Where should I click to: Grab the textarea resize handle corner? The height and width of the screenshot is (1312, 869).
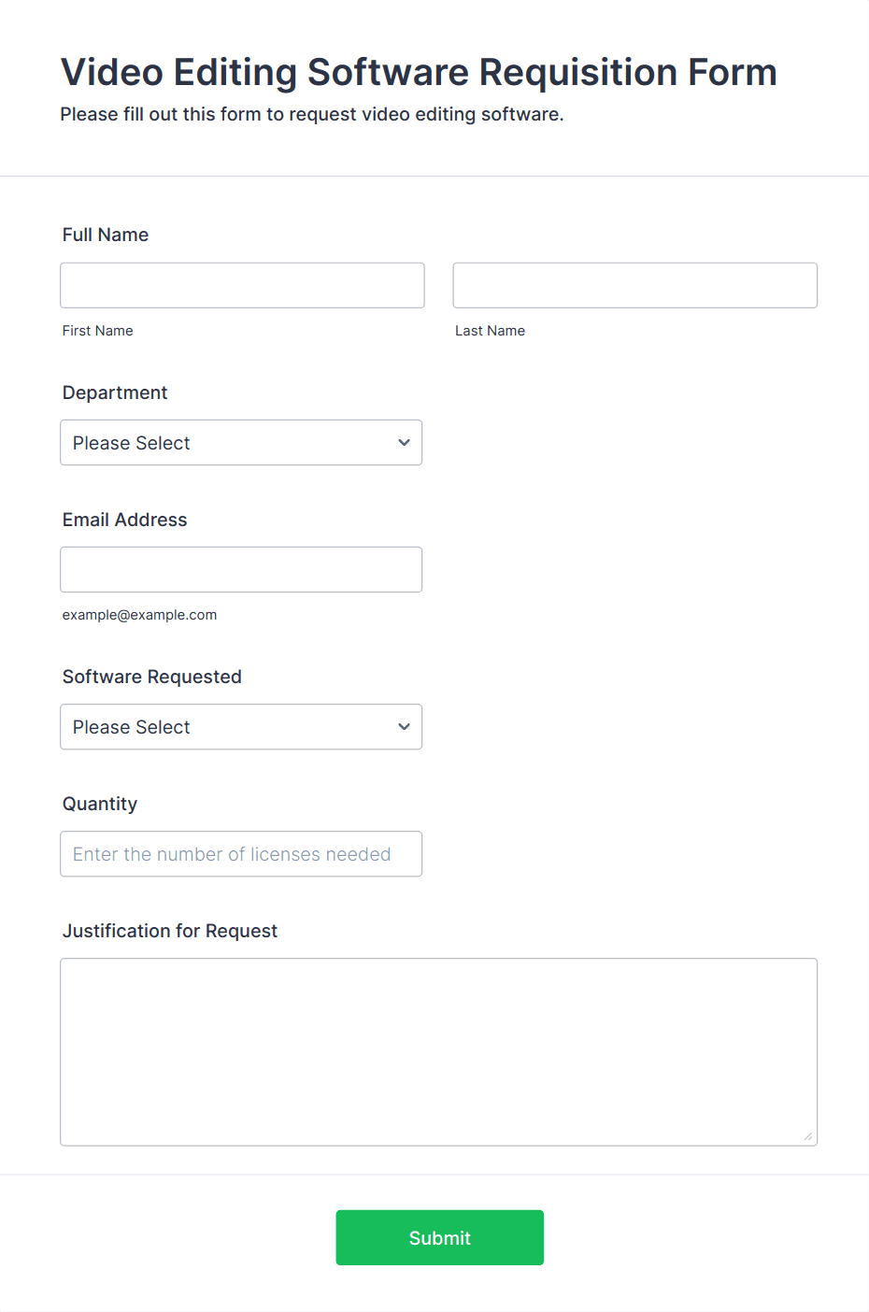pos(807,1136)
